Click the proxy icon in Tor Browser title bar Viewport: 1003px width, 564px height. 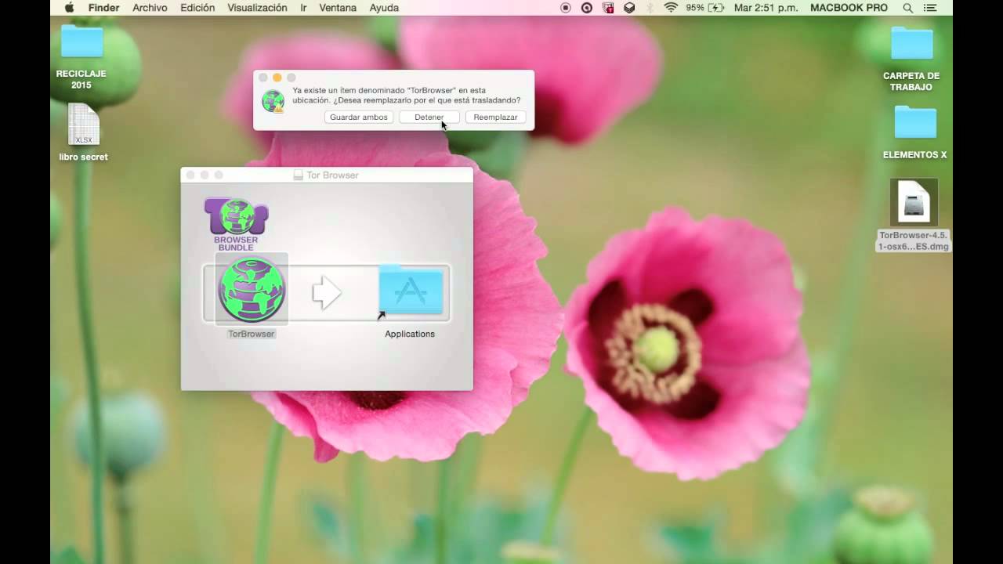point(298,175)
